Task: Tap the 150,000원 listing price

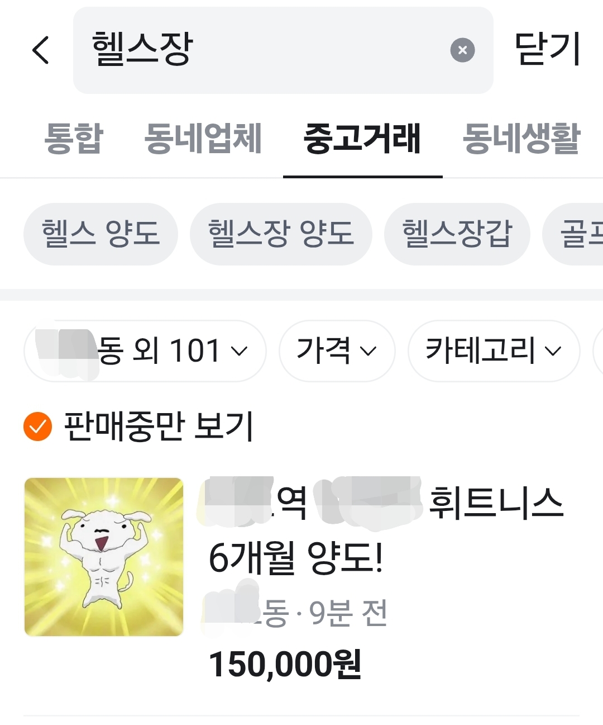Action: 285,664
